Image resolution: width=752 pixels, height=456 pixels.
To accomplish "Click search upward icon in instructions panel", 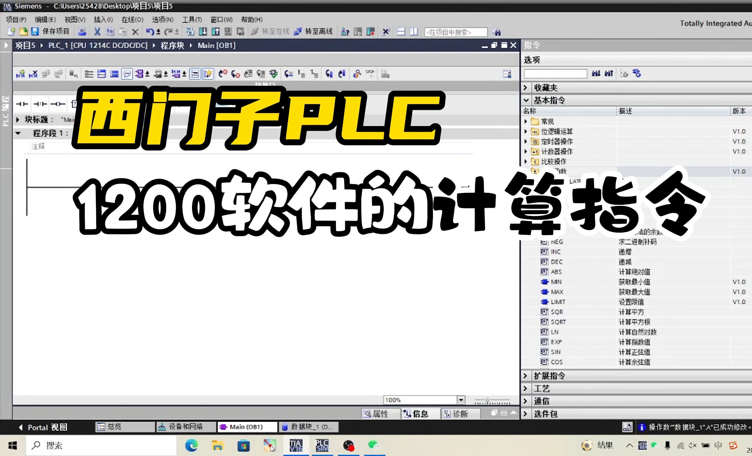I will tap(609, 73).
